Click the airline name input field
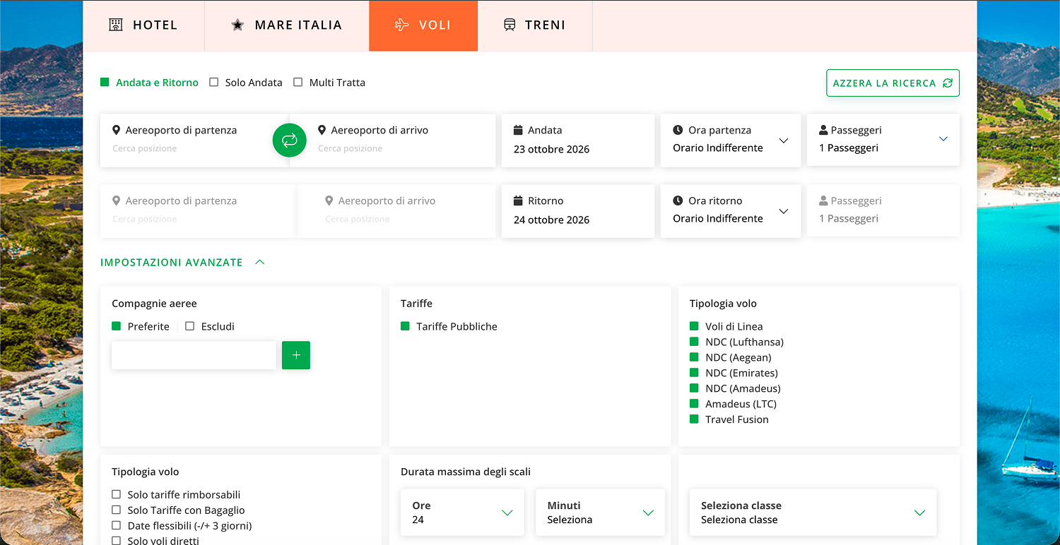Viewport: 1060px width, 545px height. (194, 355)
